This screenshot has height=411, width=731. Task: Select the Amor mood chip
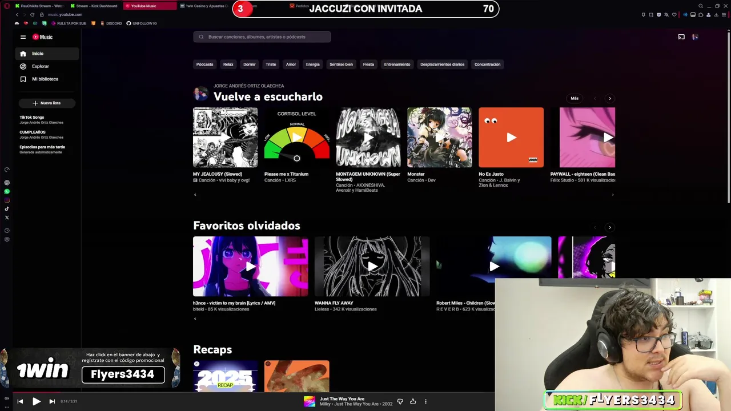click(x=291, y=65)
